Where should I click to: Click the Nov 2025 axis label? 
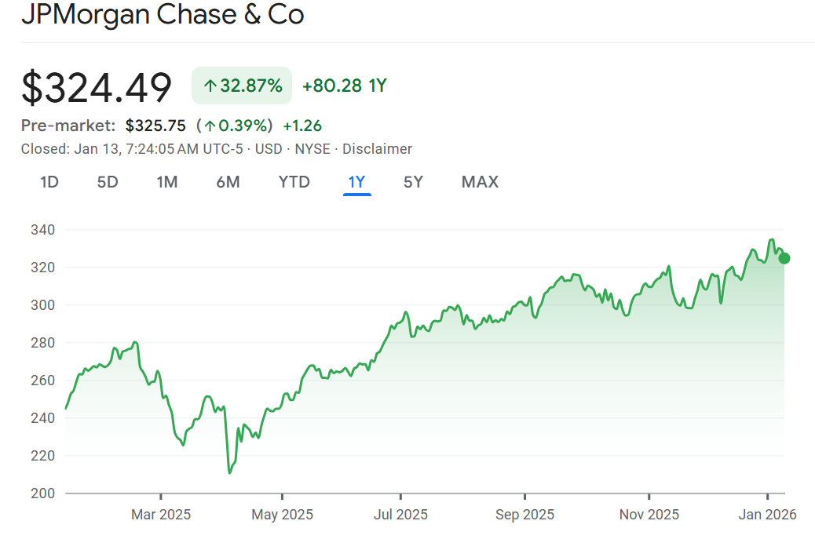[x=649, y=515]
